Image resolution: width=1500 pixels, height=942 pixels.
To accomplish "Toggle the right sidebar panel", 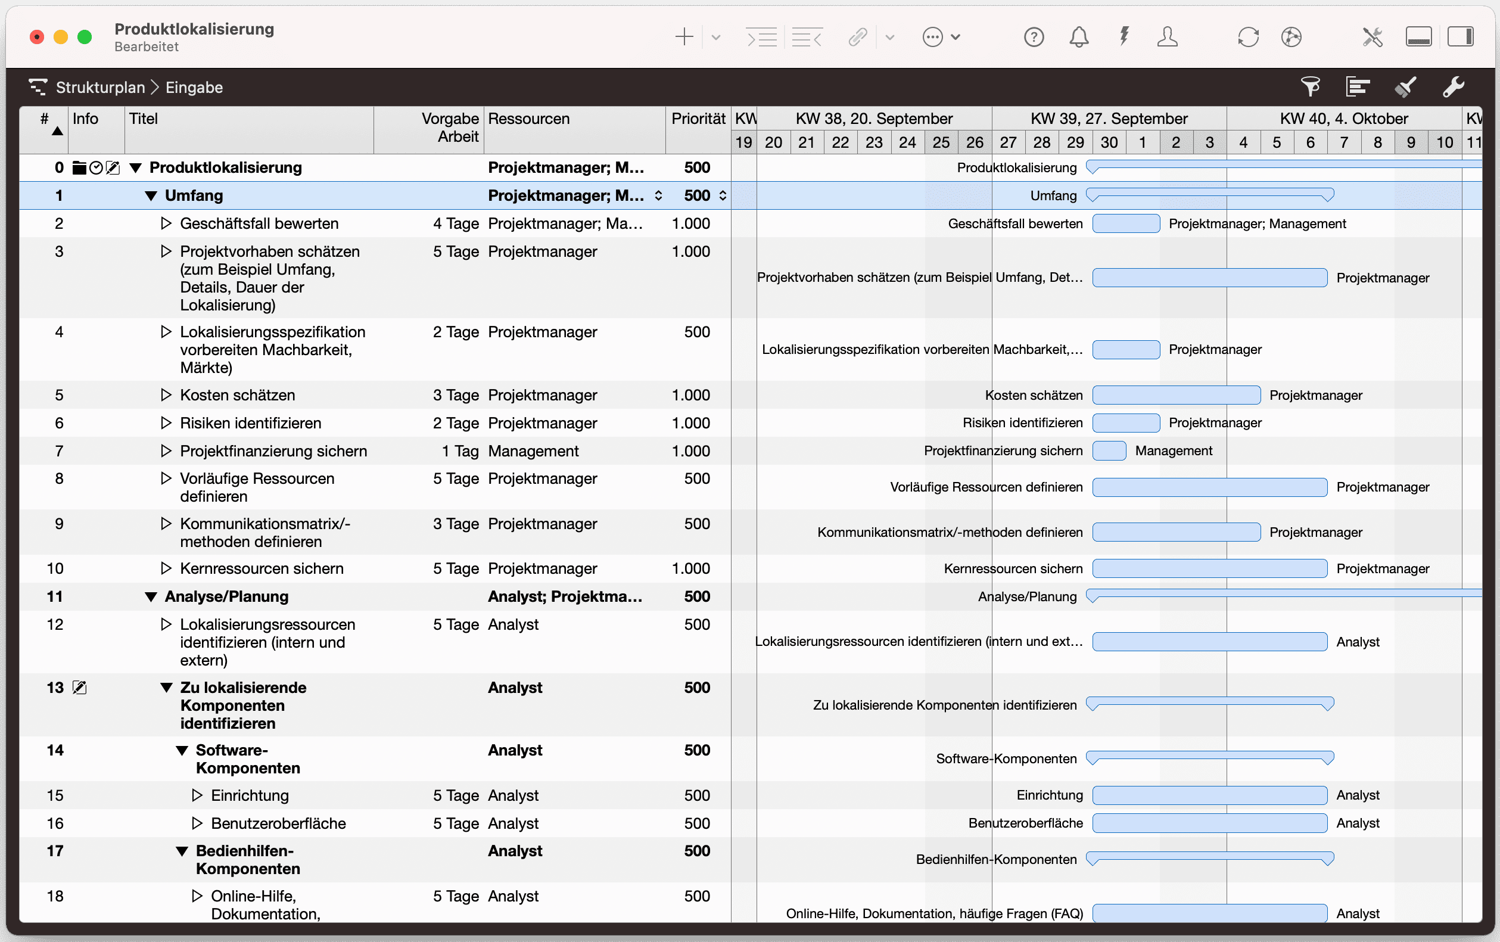I will point(1460,38).
